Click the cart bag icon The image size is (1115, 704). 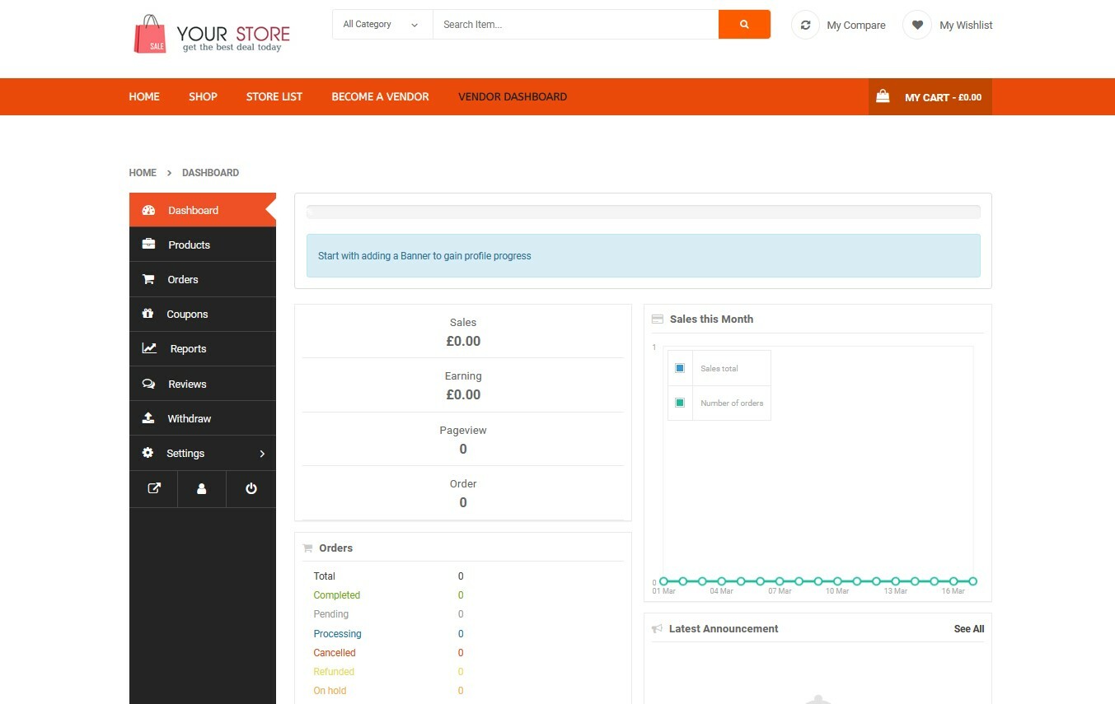(883, 96)
